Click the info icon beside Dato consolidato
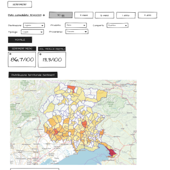The image size is (170, 170). [44, 15]
